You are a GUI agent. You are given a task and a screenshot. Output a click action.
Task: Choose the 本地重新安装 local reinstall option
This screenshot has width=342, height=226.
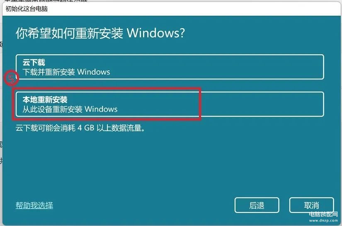point(170,104)
